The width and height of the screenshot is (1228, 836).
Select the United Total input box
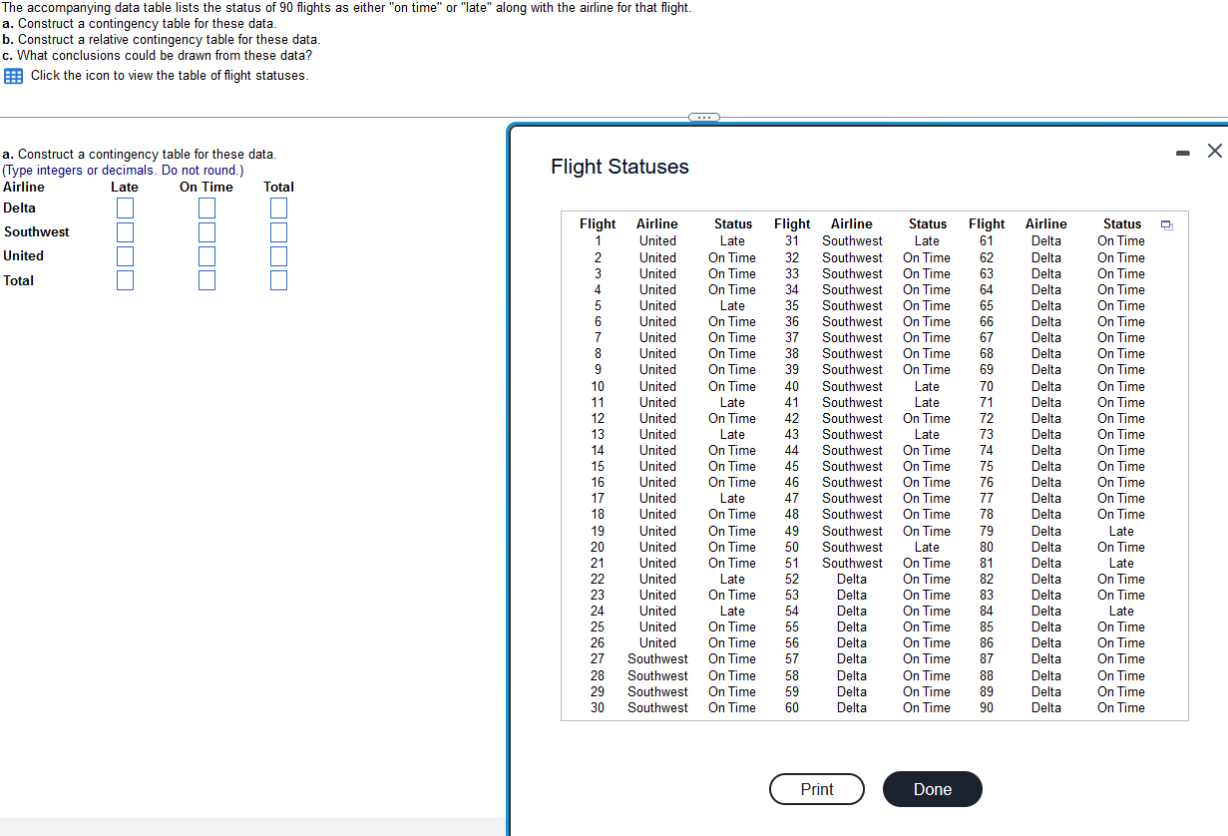pos(279,255)
